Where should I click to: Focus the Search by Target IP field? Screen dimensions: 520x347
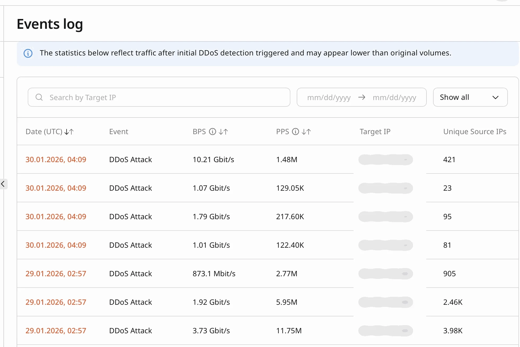[x=159, y=97]
